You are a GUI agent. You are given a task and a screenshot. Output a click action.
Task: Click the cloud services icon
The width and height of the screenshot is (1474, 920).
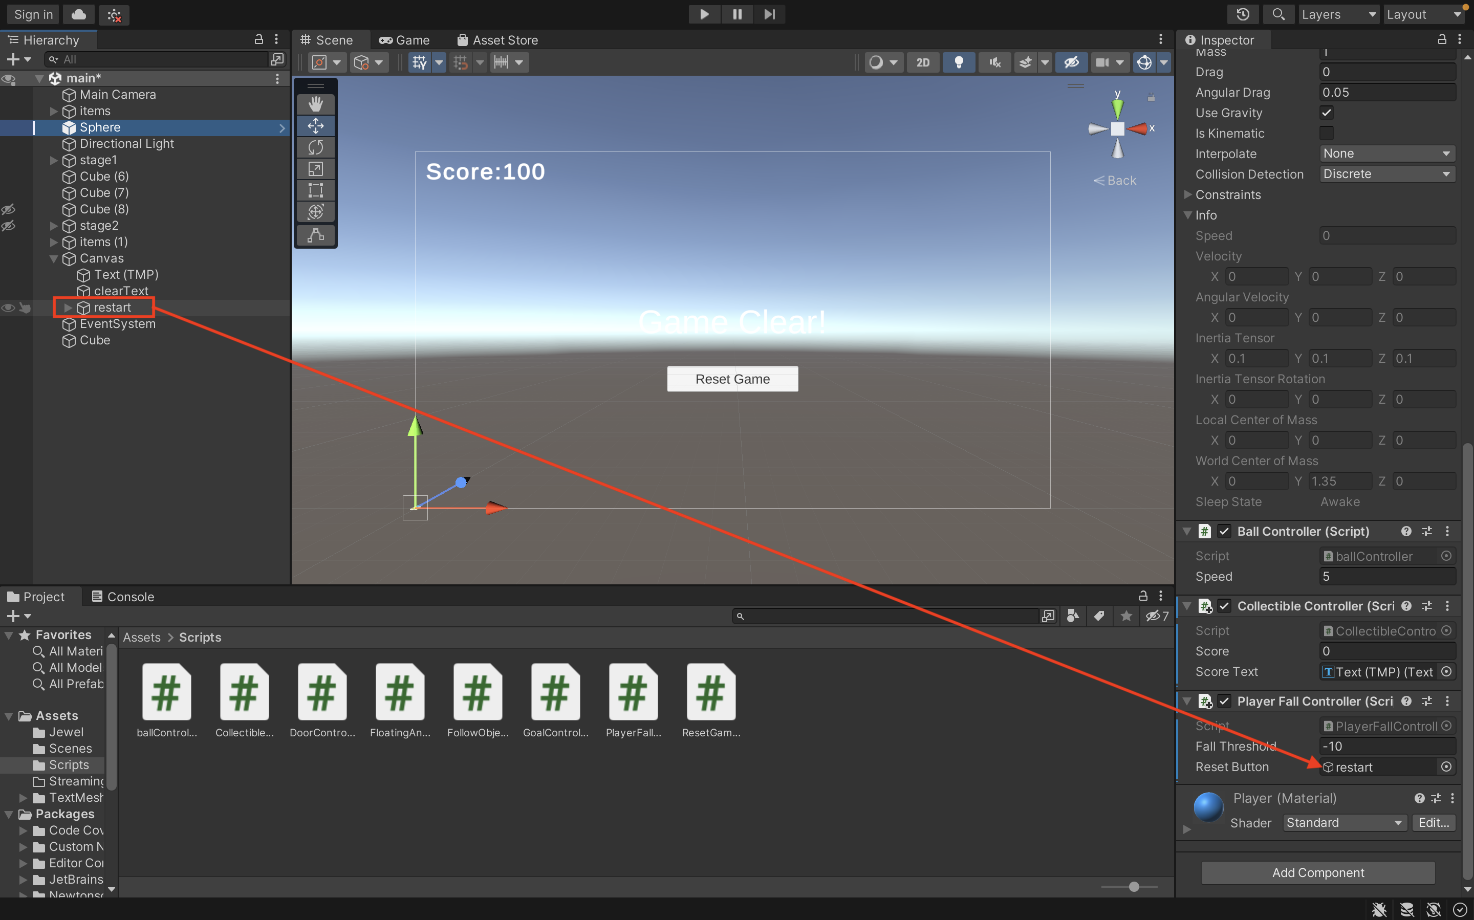tap(78, 14)
